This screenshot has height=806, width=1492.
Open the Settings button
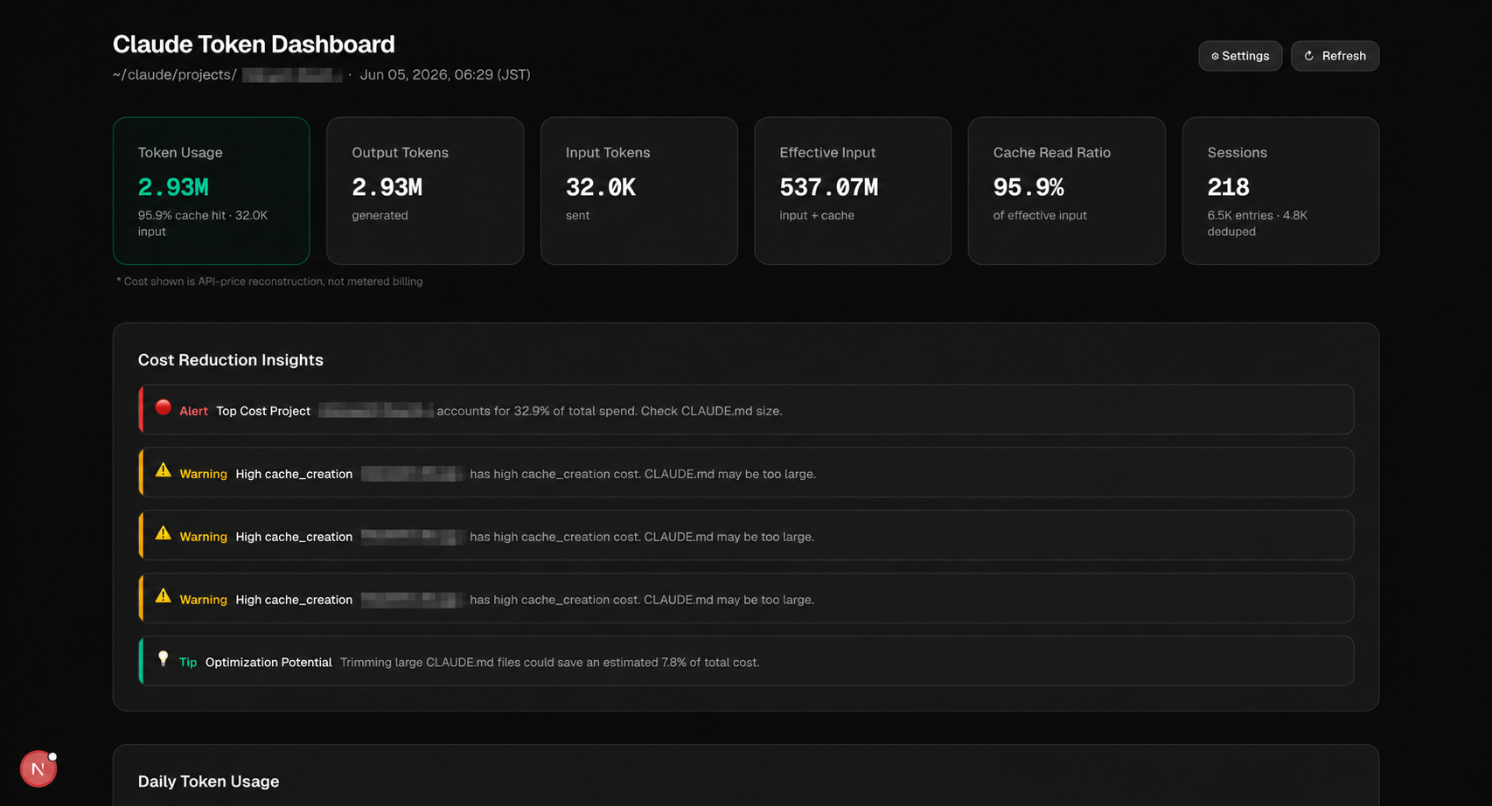coord(1240,56)
